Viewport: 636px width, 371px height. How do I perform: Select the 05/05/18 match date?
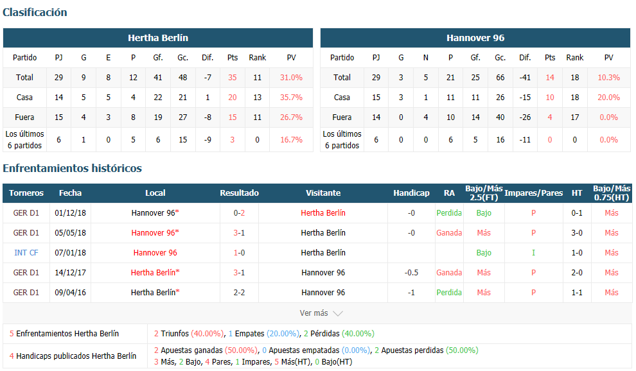(70, 233)
